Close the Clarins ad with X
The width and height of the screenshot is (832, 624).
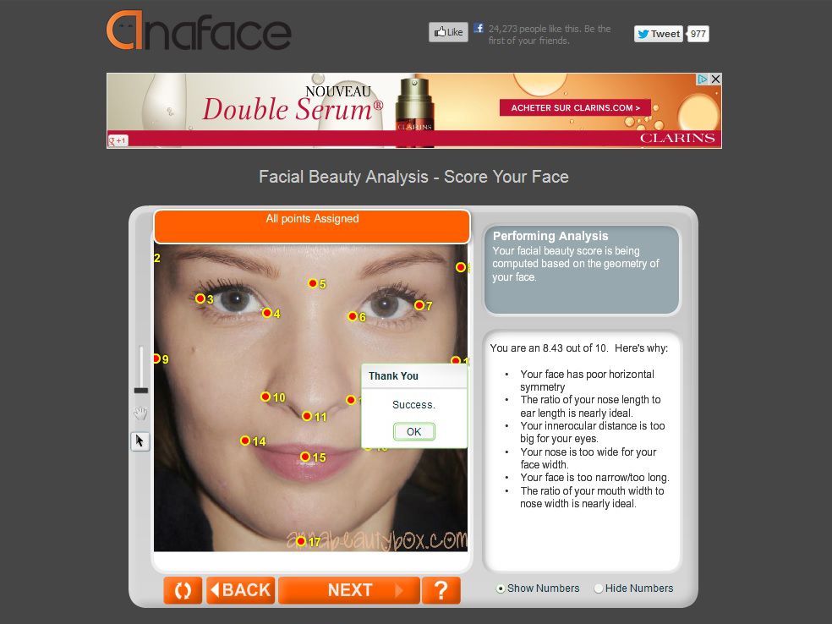715,79
